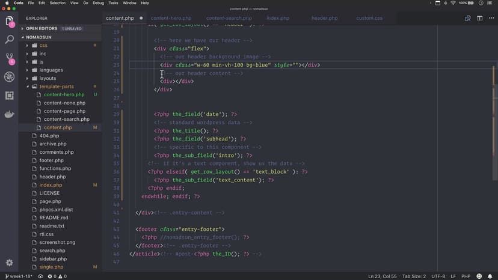Click the split editor icon
498x280 pixels.
479,18
